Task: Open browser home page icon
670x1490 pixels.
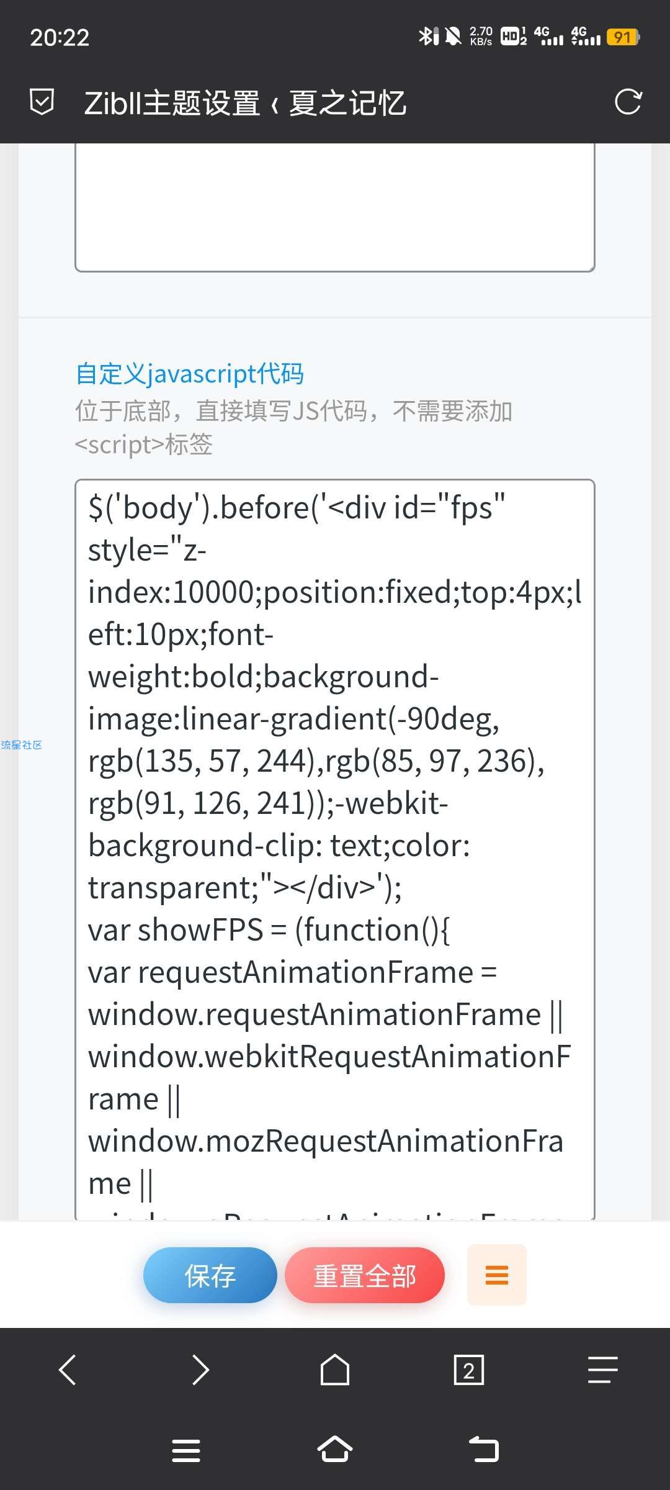Action: [x=335, y=1370]
